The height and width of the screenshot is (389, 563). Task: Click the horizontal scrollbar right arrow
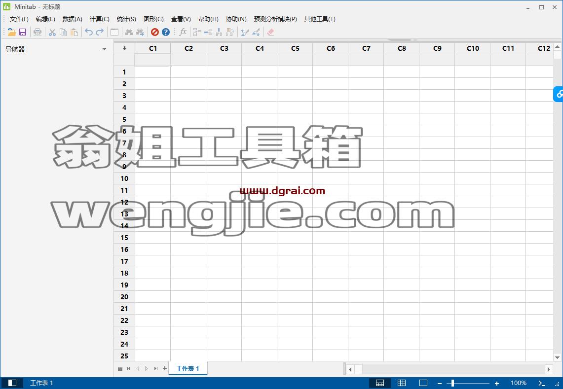pos(549,369)
